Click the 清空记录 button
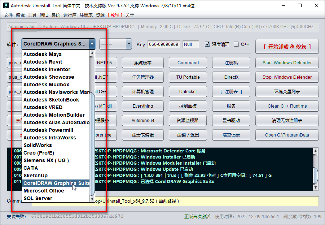This screenshot has width=325, height=225. click(x=231, y=135)
